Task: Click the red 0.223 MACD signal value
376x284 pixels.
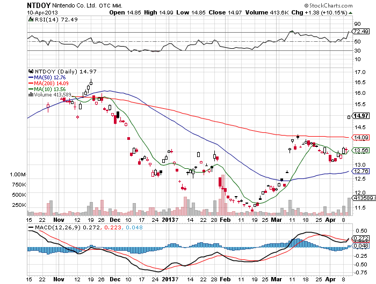Action: point(113,227)
